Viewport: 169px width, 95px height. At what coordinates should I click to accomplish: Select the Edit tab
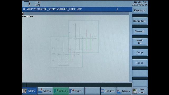[30, 91]
